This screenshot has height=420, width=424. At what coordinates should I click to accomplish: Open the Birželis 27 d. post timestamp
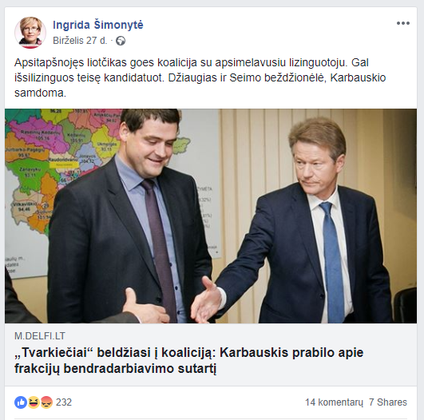(80, 41)
